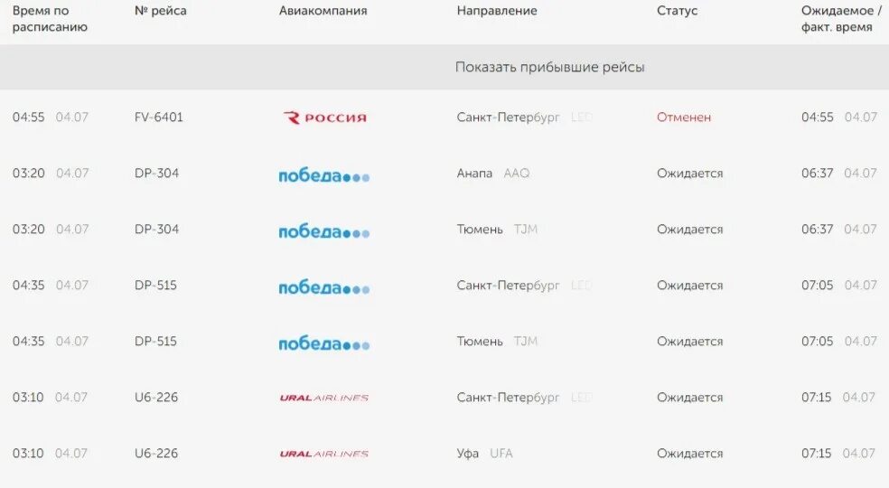889x488 pixels.
Task: Click the Авиакомпания column header
Action: 323,11
